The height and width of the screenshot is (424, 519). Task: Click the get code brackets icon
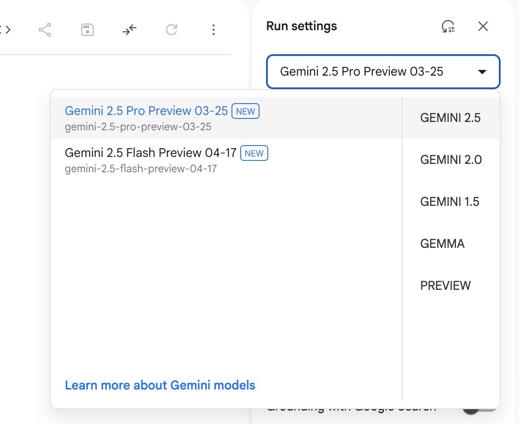pyautogui.click(x=6, y=30)
